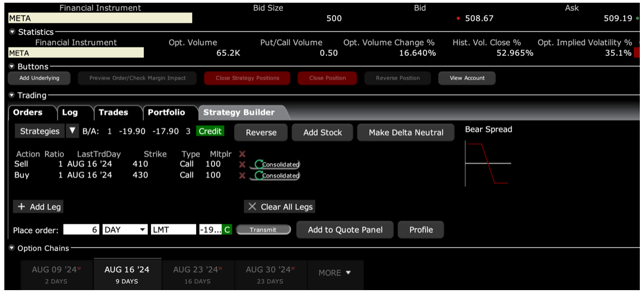Click the B/A bid value -19.90
The height and width of the screenshot is (295, 642).
pyautogui.click(x=131, y=132)
